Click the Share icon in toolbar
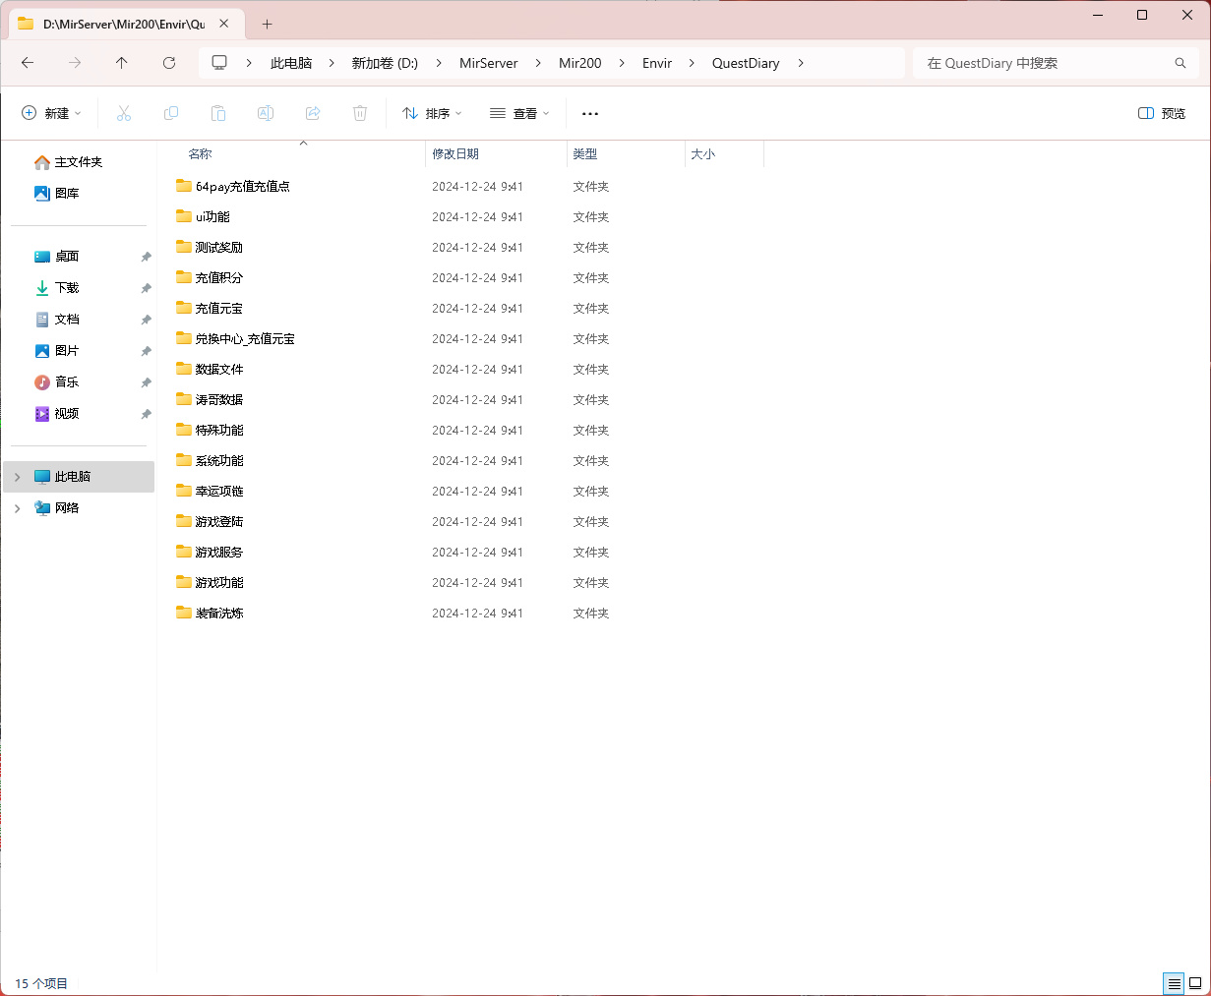 click(313, 114)
